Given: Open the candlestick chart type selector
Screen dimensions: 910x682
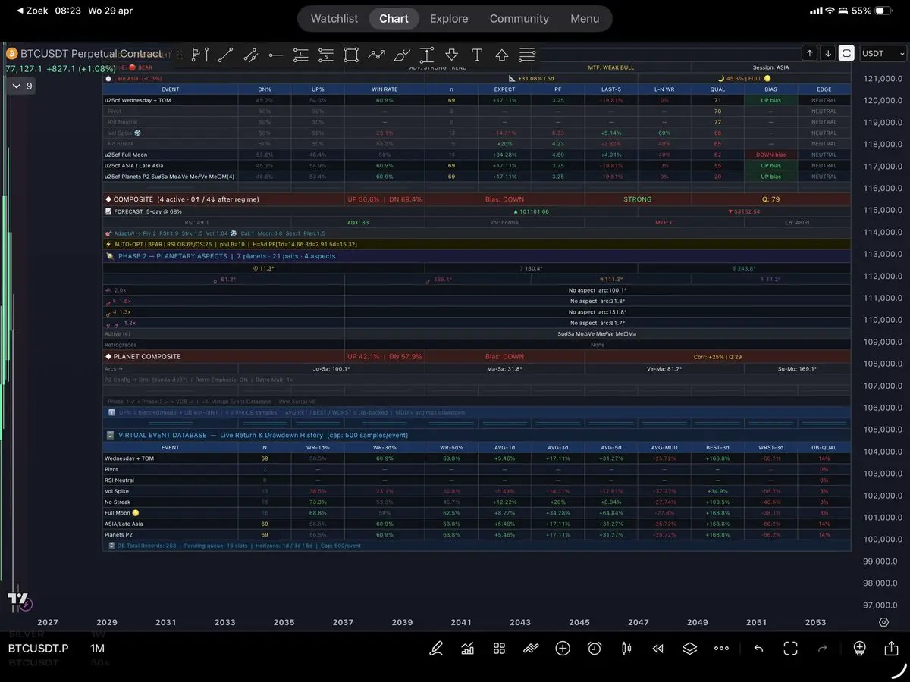Looking at the screenshot, I should tap(626, 649).
